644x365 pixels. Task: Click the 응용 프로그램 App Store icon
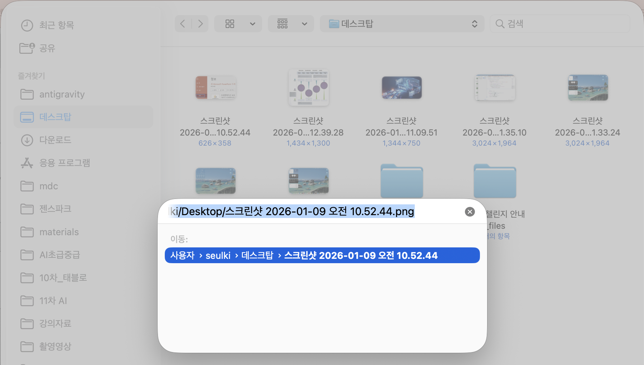click(x=27, y=163)
